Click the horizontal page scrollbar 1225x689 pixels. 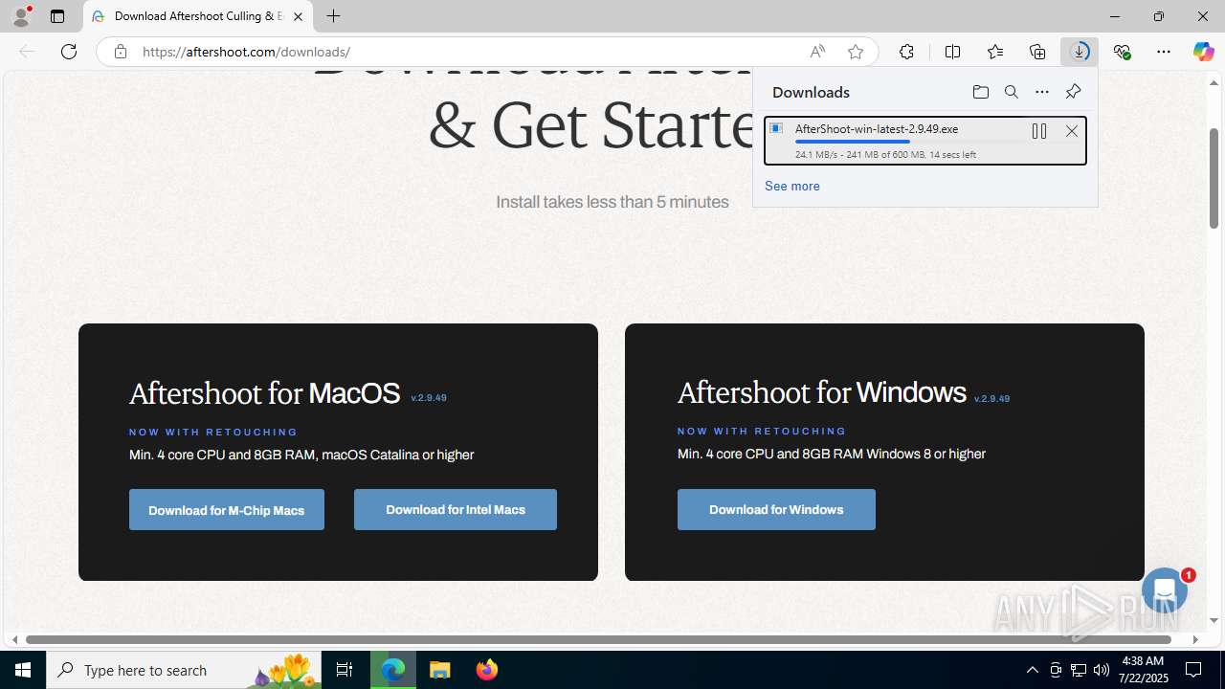tap(599, 639)
